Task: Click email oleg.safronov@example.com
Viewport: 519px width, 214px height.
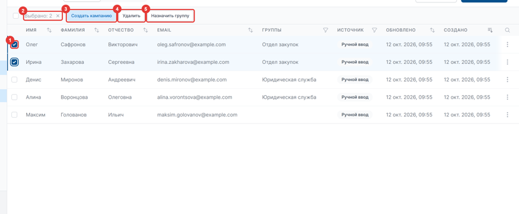Action: 192,44
